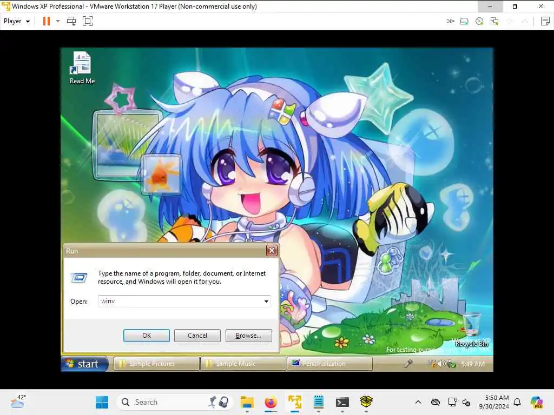
Task: Click the CD/DVD drive device icon in VMware
Action: (x=479, y=22)
